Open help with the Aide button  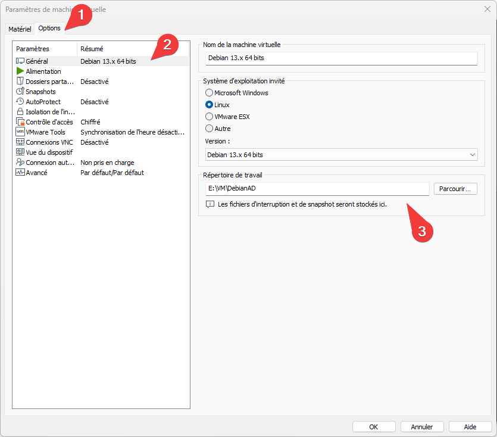470,427
